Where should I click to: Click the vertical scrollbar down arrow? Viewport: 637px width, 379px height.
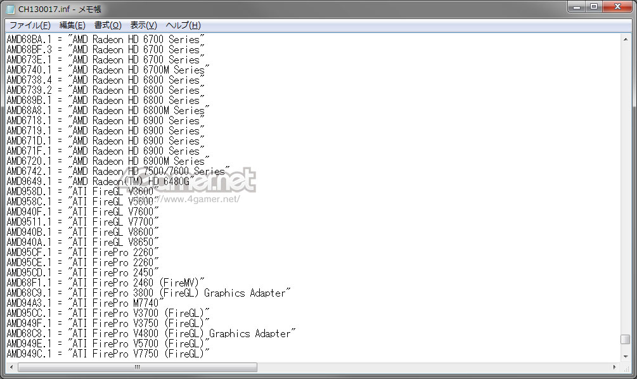(626, 356)
